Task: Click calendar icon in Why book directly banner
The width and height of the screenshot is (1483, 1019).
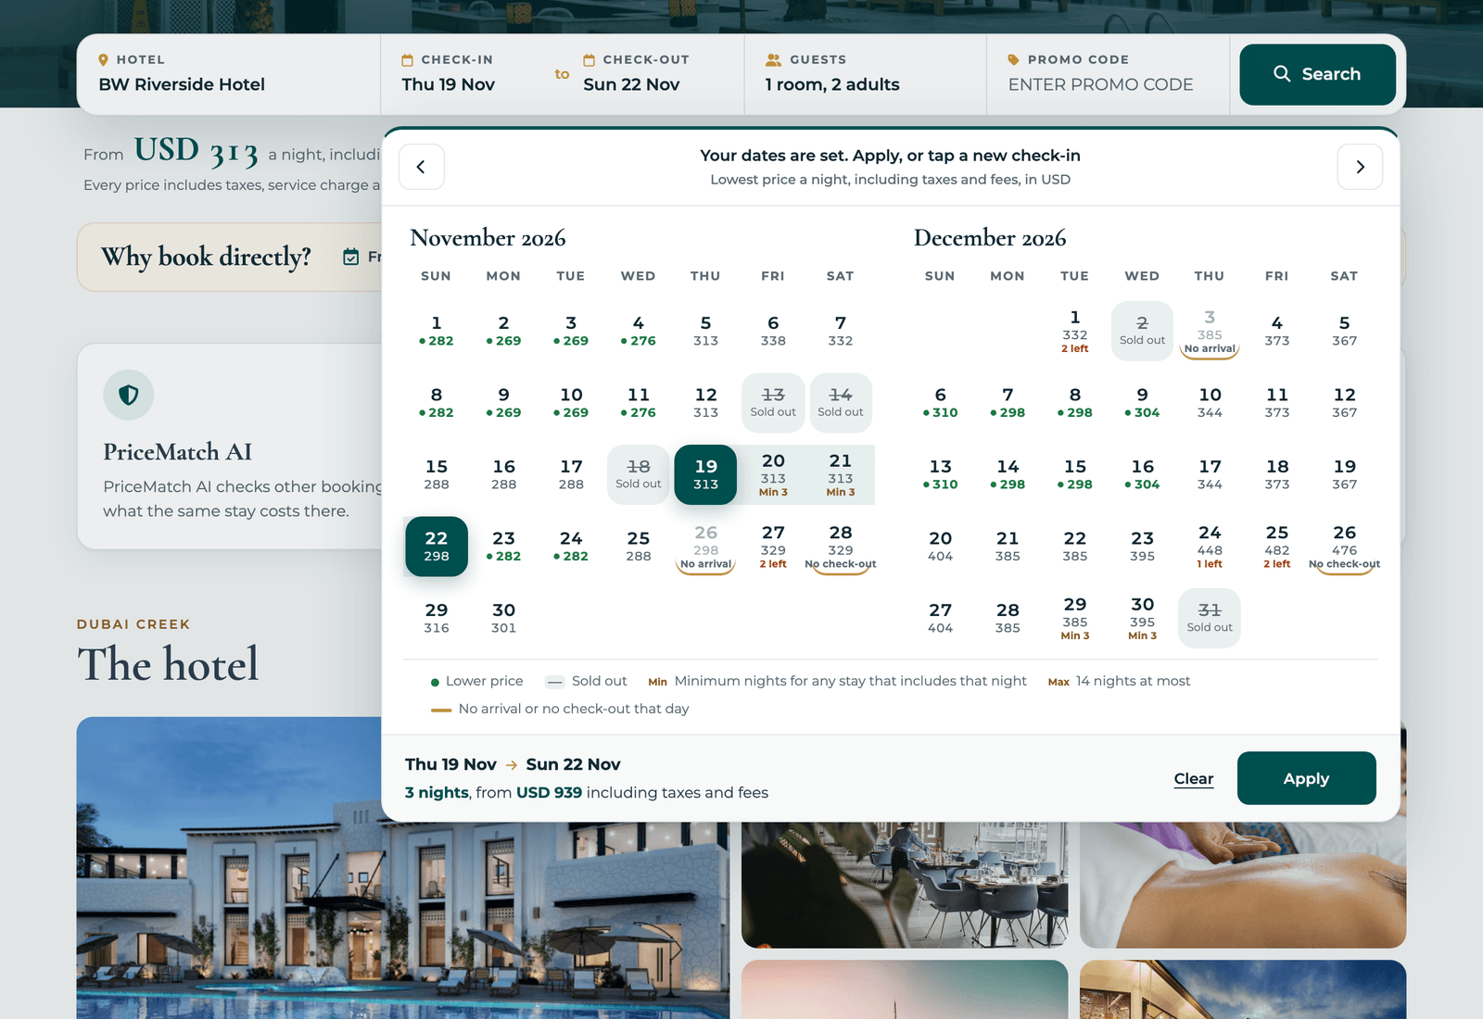Action: tap(351, 257)
